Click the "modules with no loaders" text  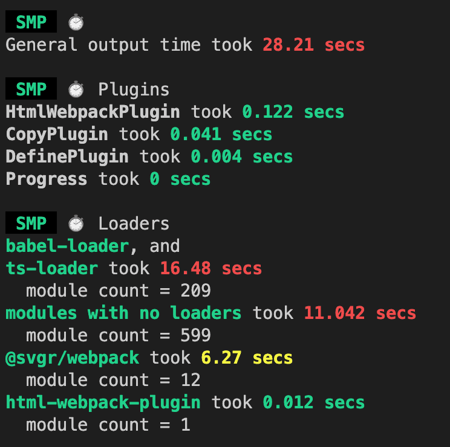coord(123,313)
